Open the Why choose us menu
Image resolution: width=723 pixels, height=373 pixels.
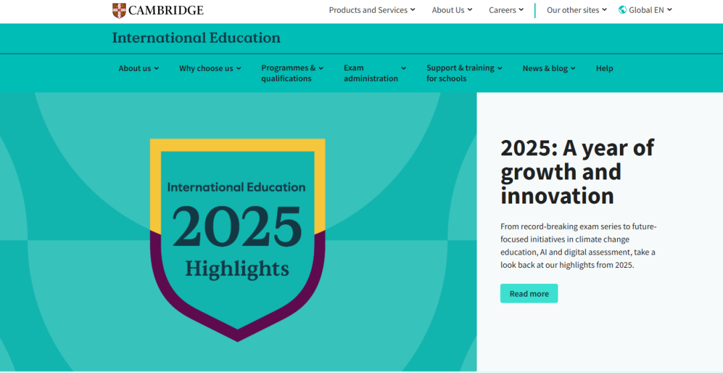click(210, 68)
